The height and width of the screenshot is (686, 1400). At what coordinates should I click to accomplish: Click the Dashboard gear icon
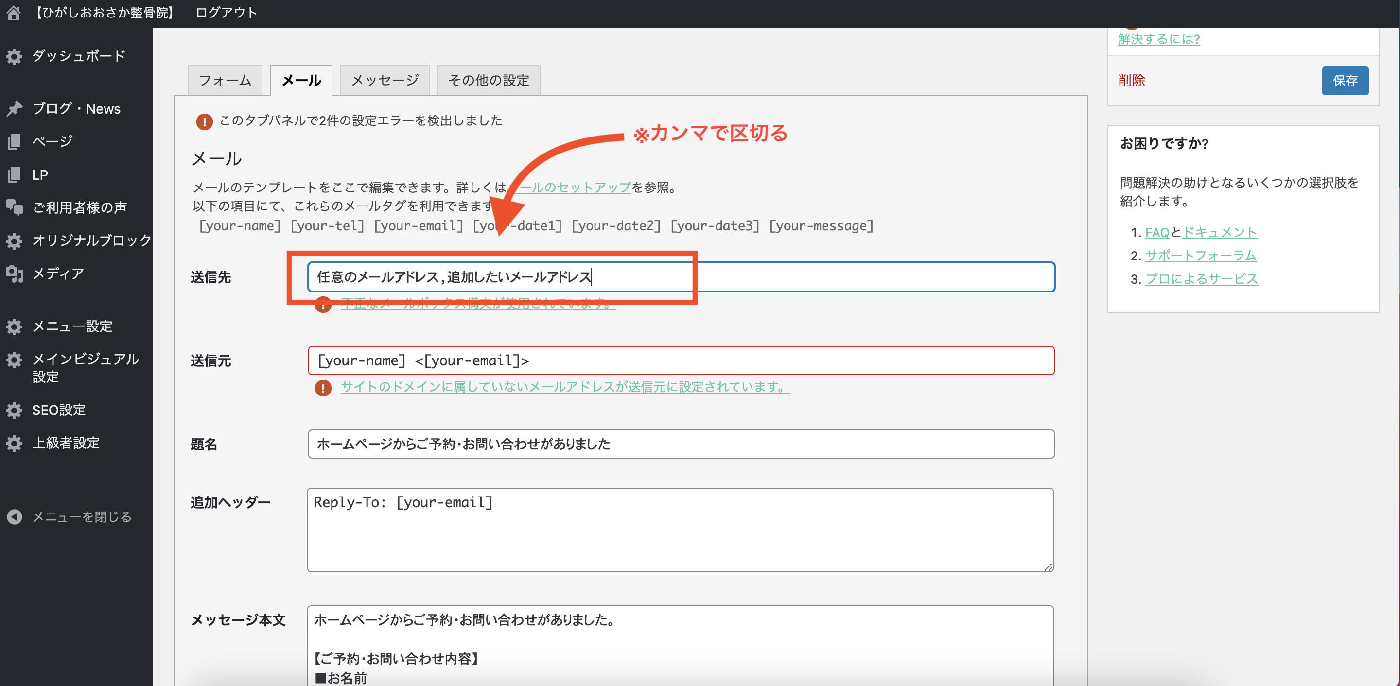pos(14,56)
